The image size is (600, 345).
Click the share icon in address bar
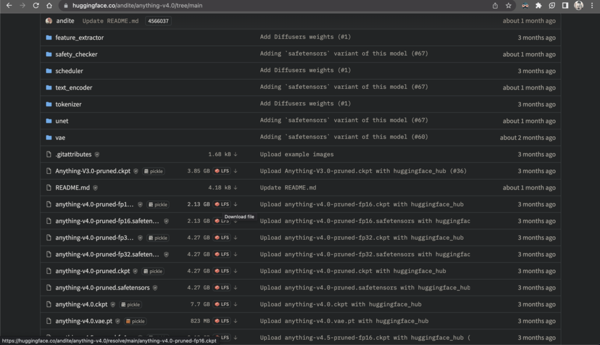coord(495,5)
